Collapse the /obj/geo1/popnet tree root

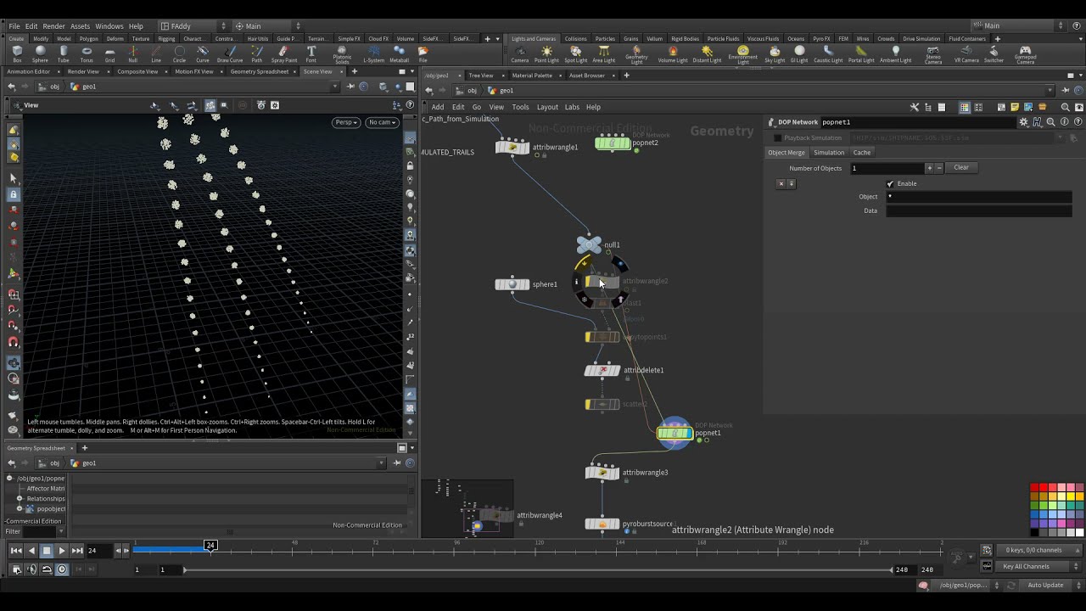(10, 479)
